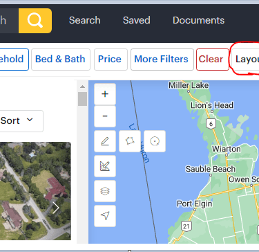Viewport: 259px width, 252px height.
Task: Click the Port Elgin map label
Action: pos(195,204)
